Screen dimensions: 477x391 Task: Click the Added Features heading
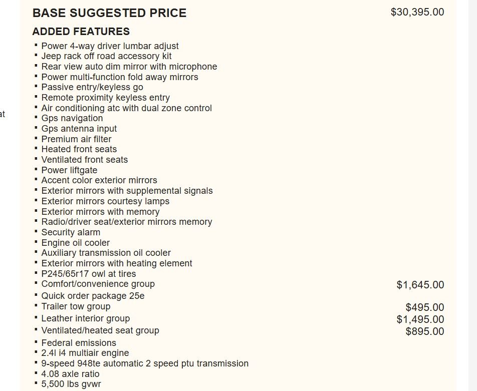pos(81,32)
